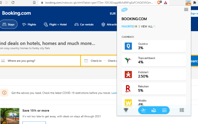The image size is (198, 124).
Task: Follow the Learn more link in the COVID notice
Action: (x=114, y=93)
